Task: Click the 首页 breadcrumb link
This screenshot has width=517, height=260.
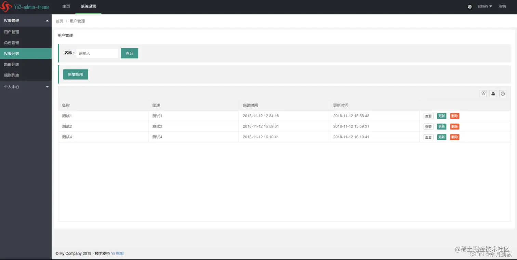Action: tap(59, 21)
